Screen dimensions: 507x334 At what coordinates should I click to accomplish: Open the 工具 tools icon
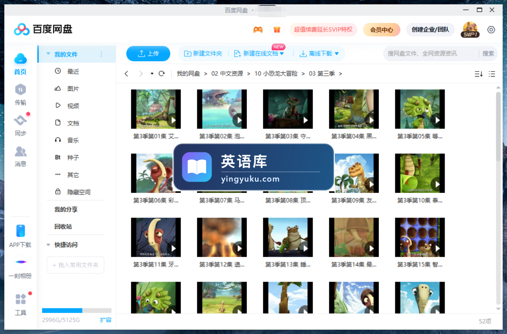(21, 299)
